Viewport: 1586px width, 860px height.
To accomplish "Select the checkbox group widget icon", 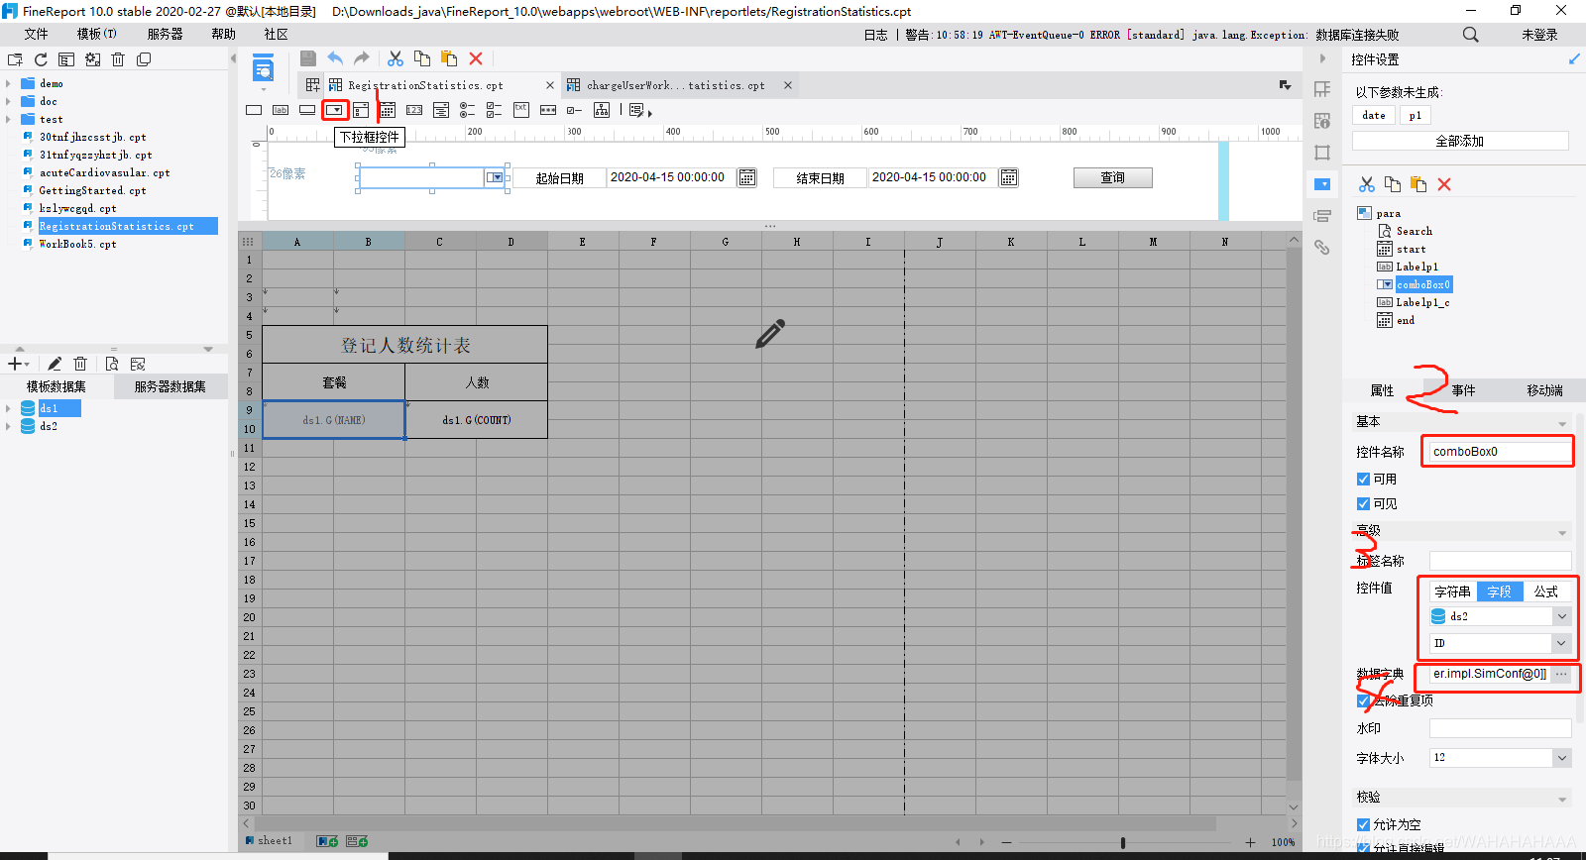I will 494,110.
